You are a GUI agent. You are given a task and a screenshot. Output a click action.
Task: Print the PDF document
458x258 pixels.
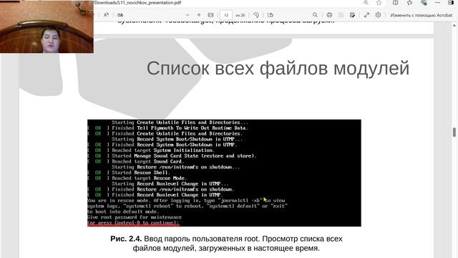(329, 15)
